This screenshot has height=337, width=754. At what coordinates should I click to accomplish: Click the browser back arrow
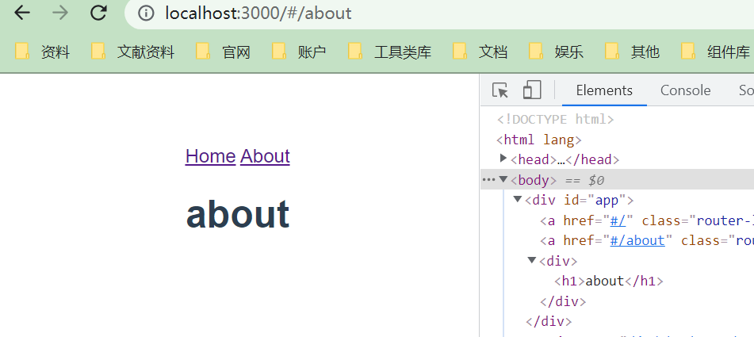point(22,13)
